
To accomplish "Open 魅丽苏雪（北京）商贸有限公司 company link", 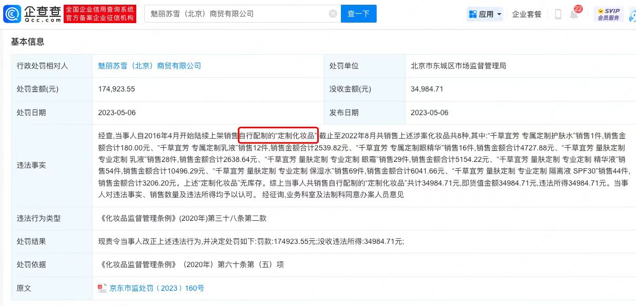I will pos(149,66).
